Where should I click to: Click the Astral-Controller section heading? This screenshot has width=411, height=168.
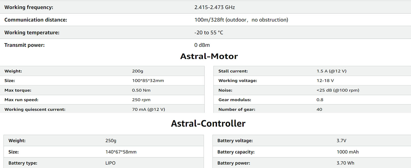point(208,123)
